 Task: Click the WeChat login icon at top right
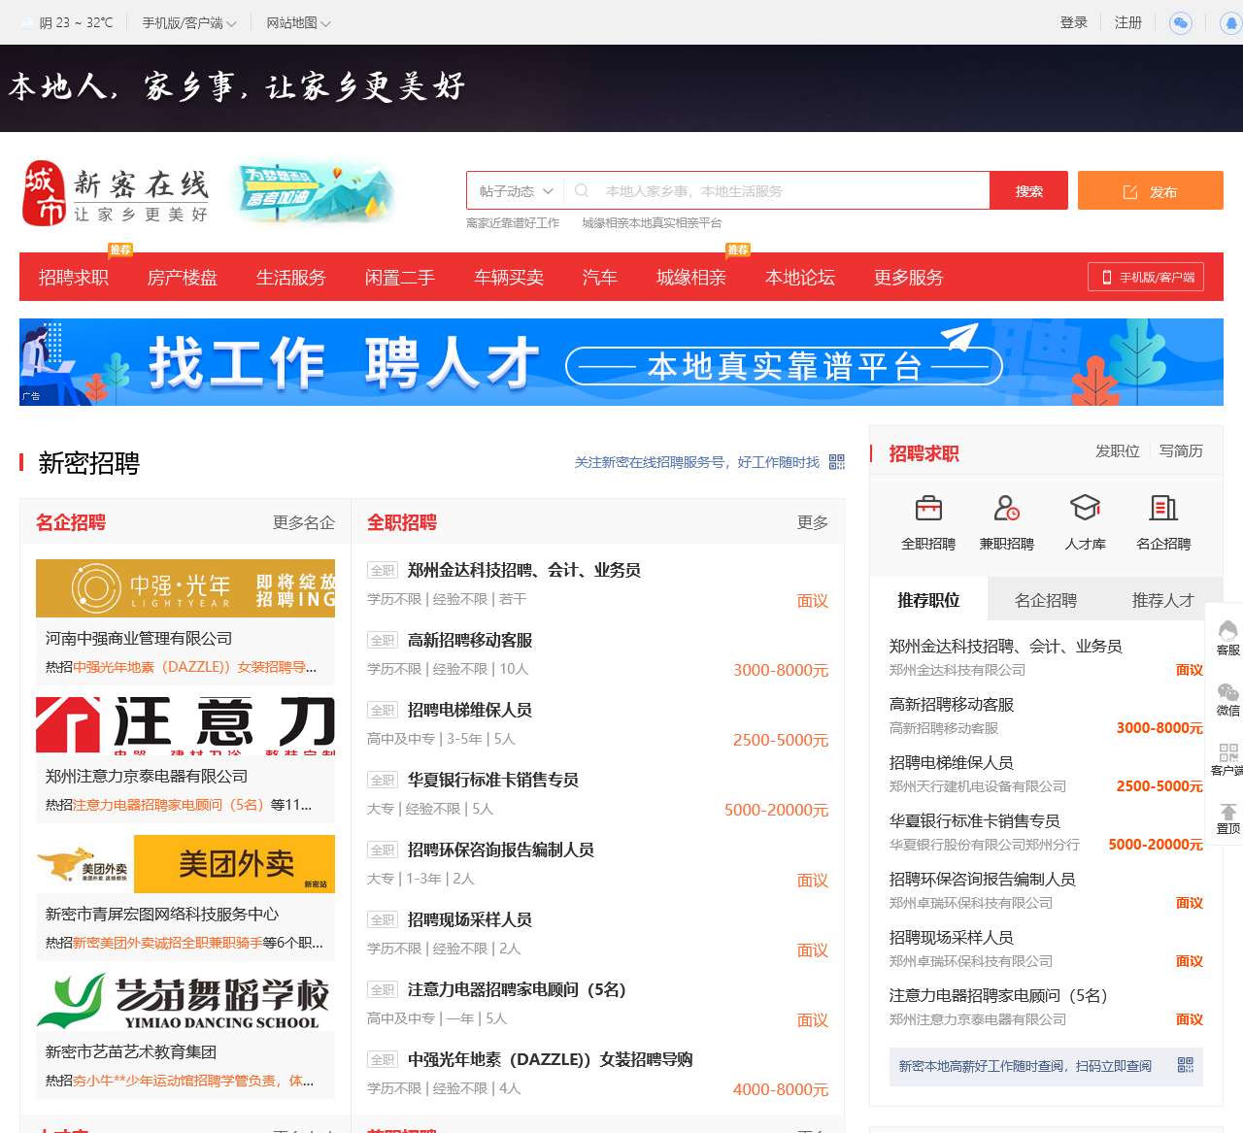(x=1180, y=22)
